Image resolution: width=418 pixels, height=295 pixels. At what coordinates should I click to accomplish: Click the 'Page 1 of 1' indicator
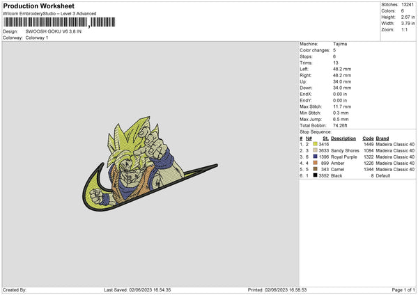pos(403,290)
